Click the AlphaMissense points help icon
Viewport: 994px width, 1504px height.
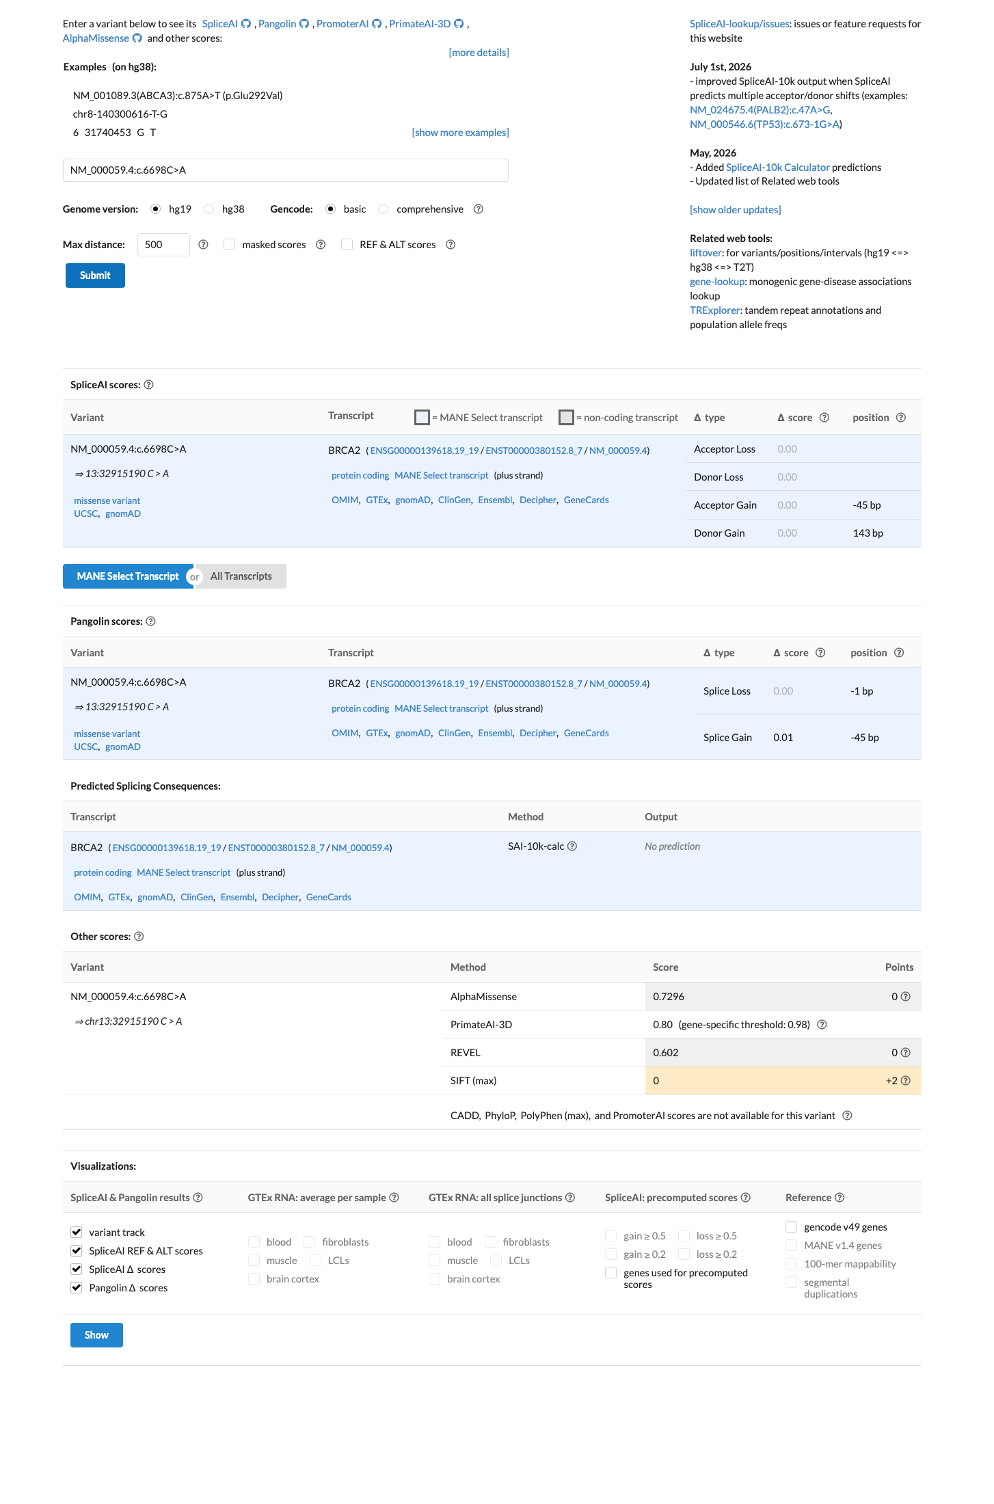pos(906,997)
